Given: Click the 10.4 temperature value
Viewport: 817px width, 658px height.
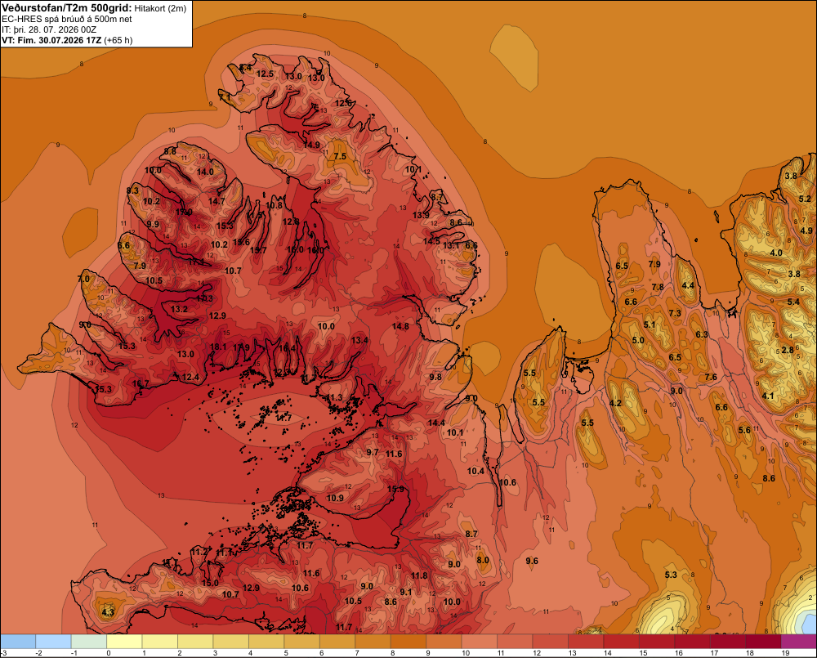Looking at the screenshot, I should (x=475, y=471).
